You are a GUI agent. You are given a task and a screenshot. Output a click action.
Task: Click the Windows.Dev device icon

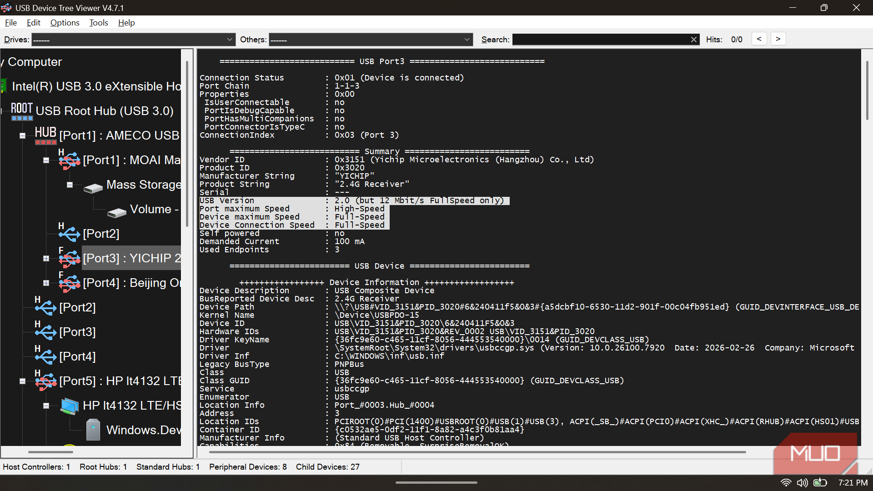(x=93, y=430)
